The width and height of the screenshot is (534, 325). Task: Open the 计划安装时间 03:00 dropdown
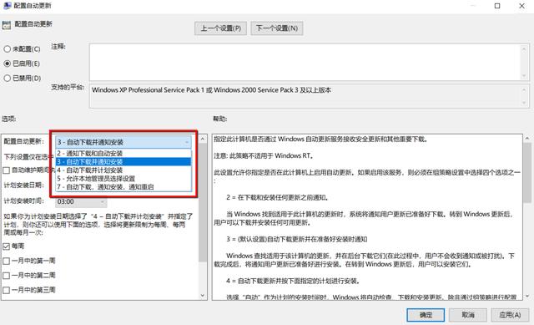[x=81, y=201]
